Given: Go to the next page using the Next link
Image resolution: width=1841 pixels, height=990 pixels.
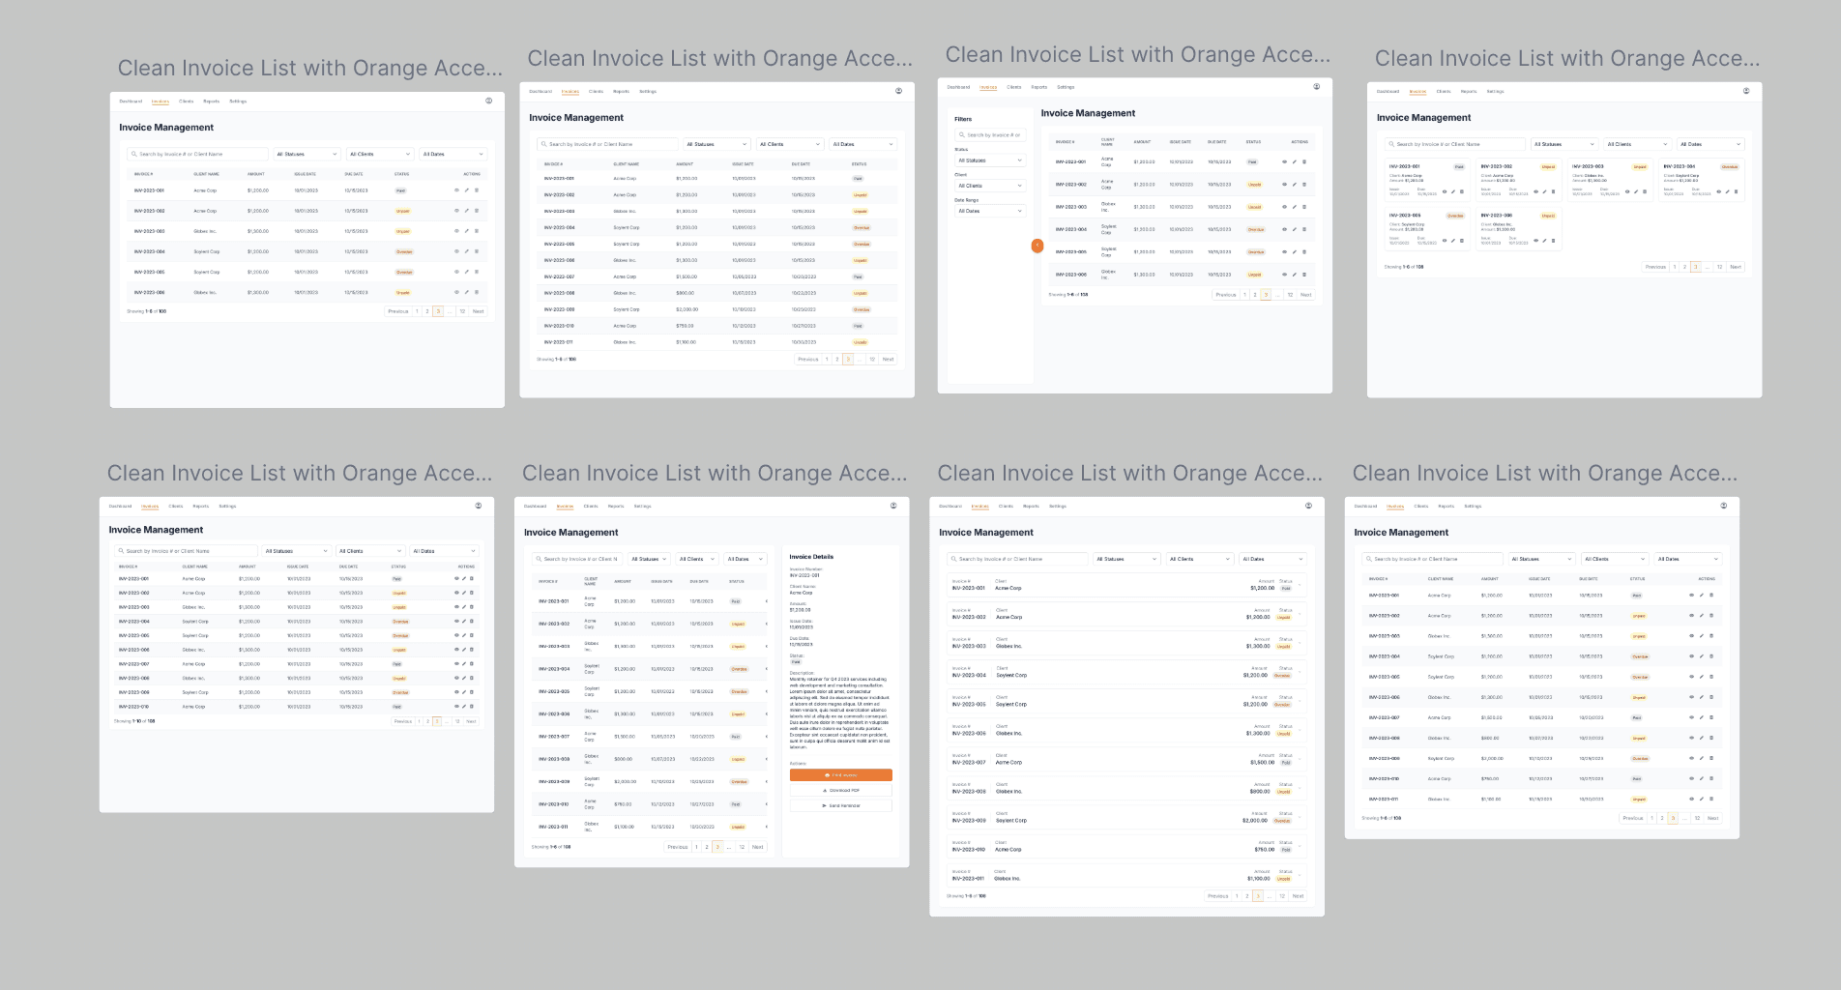Looking at the screenshot, I should click(478, 311).
